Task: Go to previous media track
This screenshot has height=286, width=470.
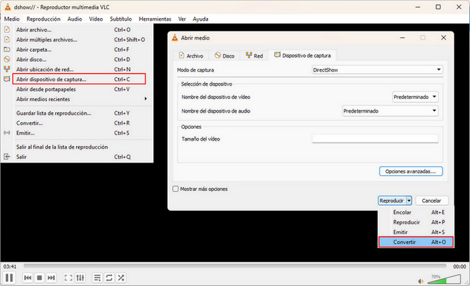Action: tap(28, 278)
